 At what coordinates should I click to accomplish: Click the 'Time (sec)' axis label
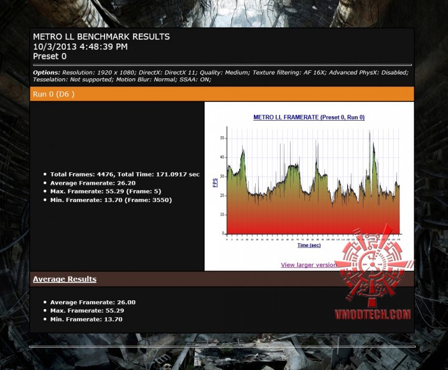coord(309,245)
